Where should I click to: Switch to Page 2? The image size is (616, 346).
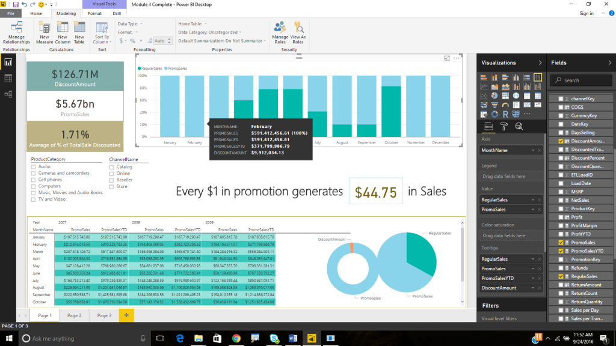(74, 314)
